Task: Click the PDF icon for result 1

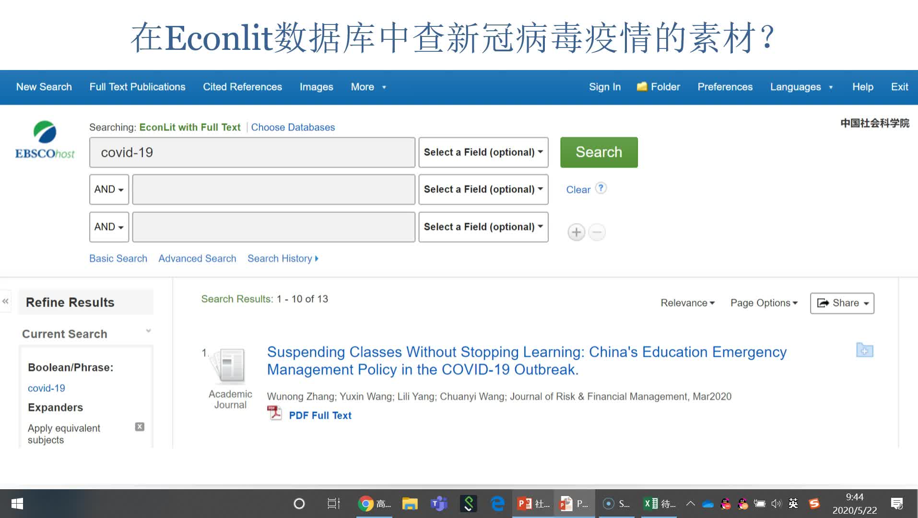Action: (x=274, y=413)
